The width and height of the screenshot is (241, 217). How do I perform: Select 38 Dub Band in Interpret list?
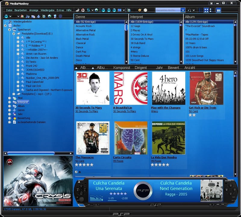click(138, 43)
